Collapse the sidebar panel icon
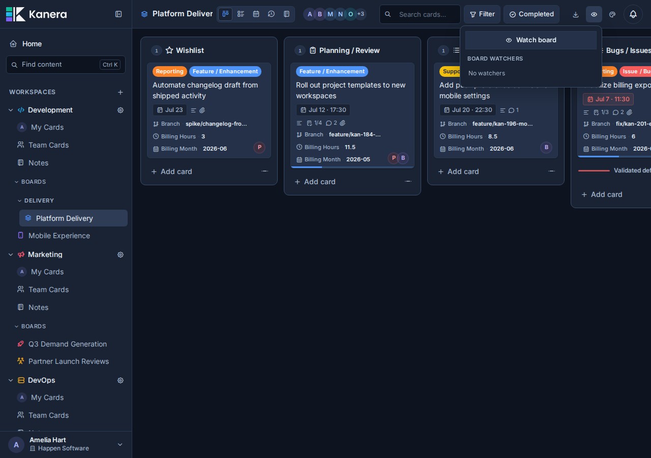651x458 pixels. click(x=119, y=14)
